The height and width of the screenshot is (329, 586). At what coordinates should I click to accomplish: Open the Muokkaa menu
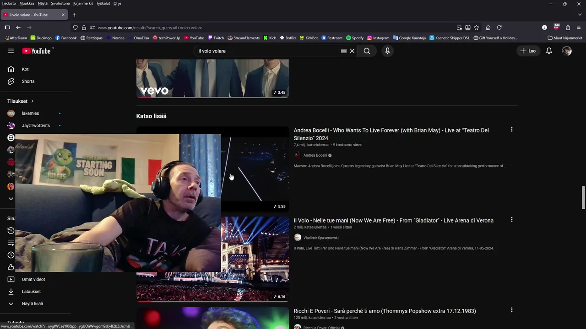tap(27, 3)
